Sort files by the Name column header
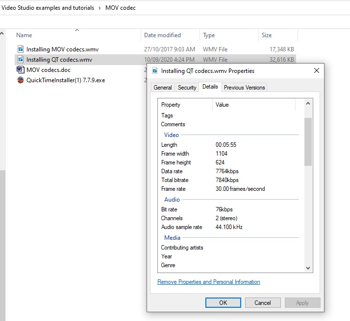Viewport: 350px width, 321px height. pos(24,35)
